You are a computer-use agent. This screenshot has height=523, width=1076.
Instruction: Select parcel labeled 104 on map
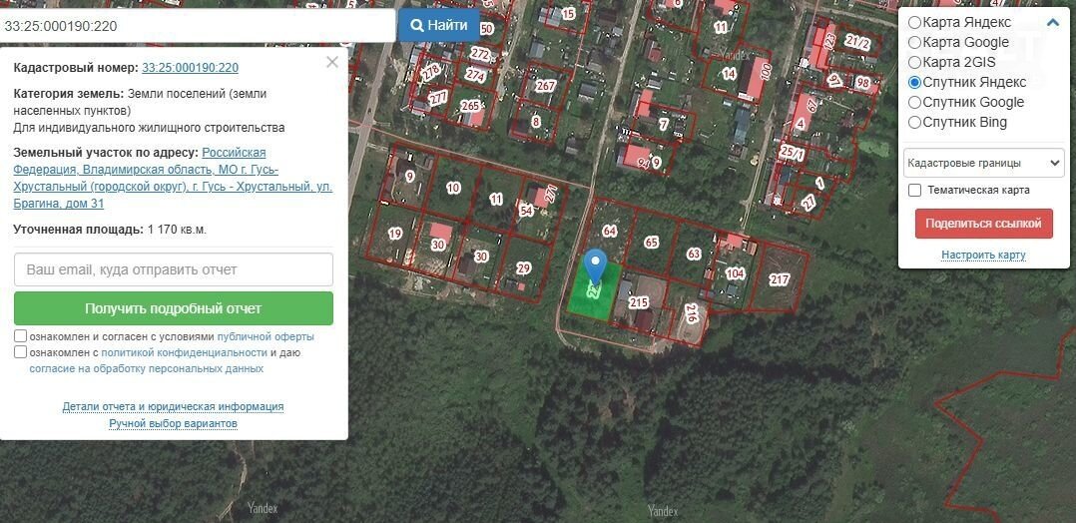click(x=735, y=273)
